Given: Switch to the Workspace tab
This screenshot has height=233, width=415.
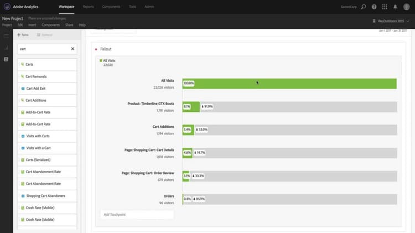Looking at the screenshot, I should (x=66, y=7).
